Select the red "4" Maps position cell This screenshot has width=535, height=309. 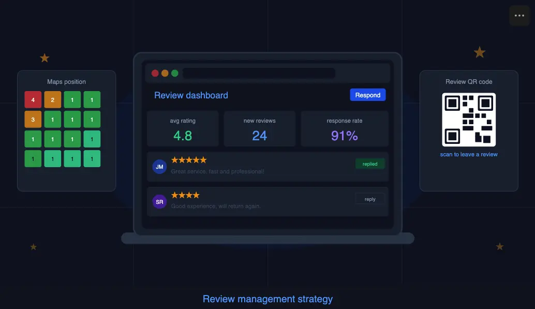(x=33, y=99)
